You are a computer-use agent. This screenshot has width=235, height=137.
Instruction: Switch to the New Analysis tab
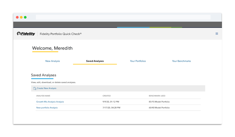click(53, 61)
